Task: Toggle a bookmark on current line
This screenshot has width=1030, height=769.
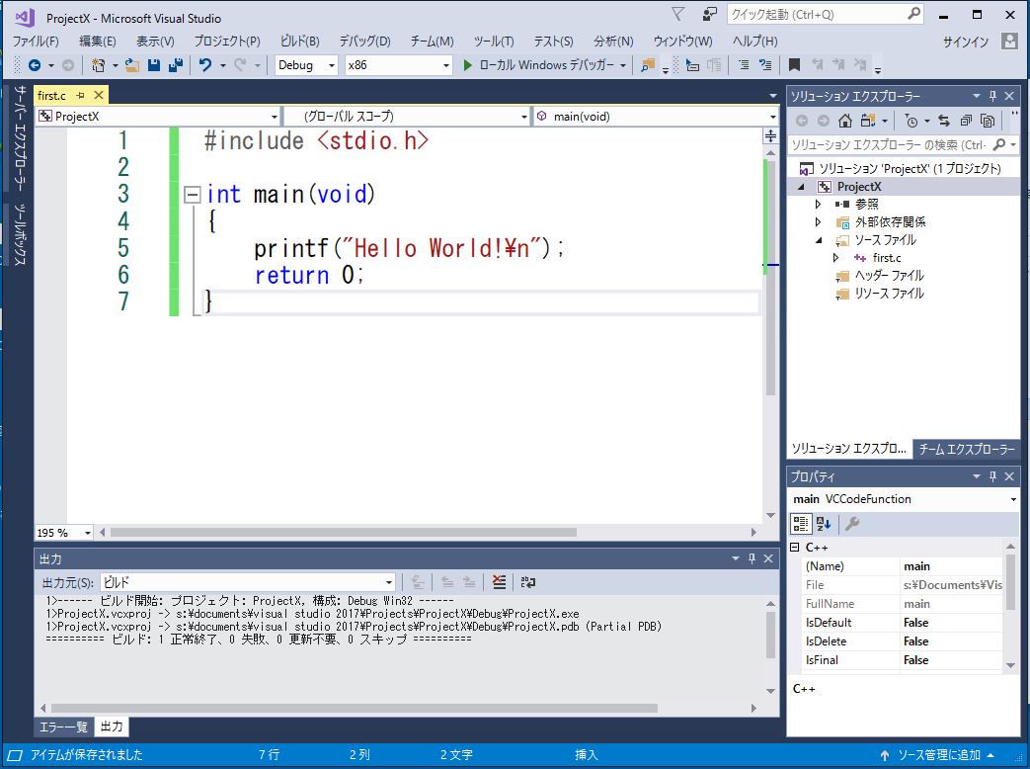Action: [794, 65]
